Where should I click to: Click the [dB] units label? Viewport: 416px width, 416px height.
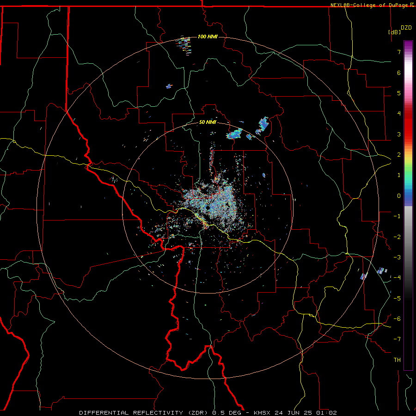click(x=394, y=32)
